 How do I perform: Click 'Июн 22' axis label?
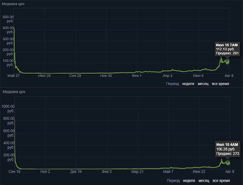[x=199, y=172]
